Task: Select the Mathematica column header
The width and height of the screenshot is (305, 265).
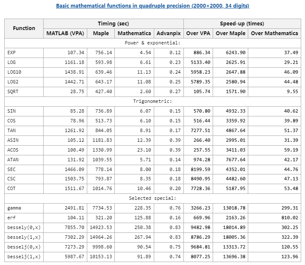Action: [134, 33]
